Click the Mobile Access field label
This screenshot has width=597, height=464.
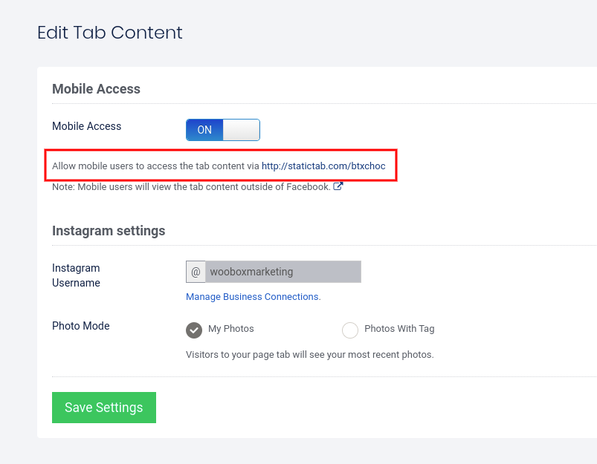pyautogui.click(x=86, y=126)
